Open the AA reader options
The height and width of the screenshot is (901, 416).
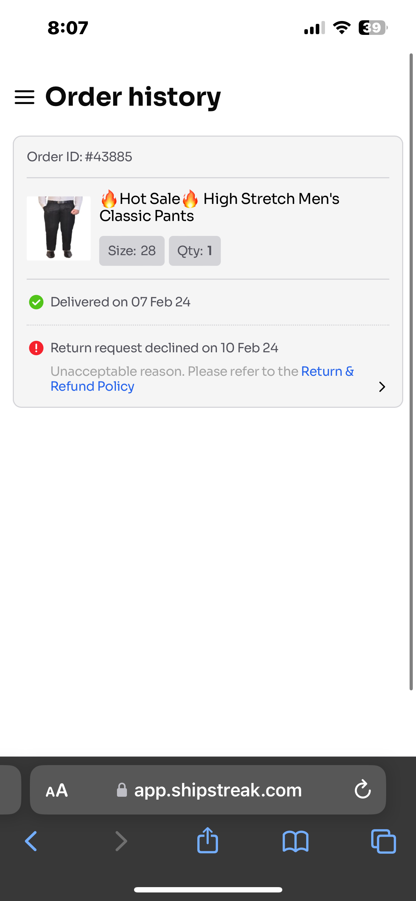coord(57,790)
